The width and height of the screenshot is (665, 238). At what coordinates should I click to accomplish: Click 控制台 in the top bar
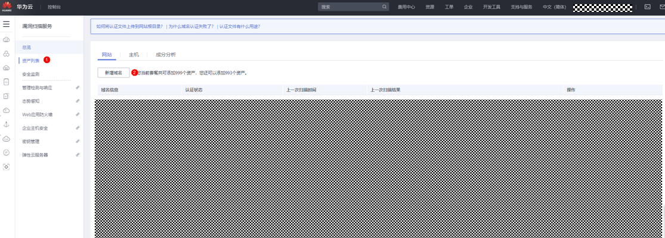pos(54,7)
